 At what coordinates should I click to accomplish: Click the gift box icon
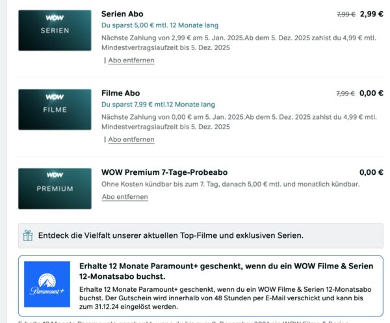click(28, 235)
